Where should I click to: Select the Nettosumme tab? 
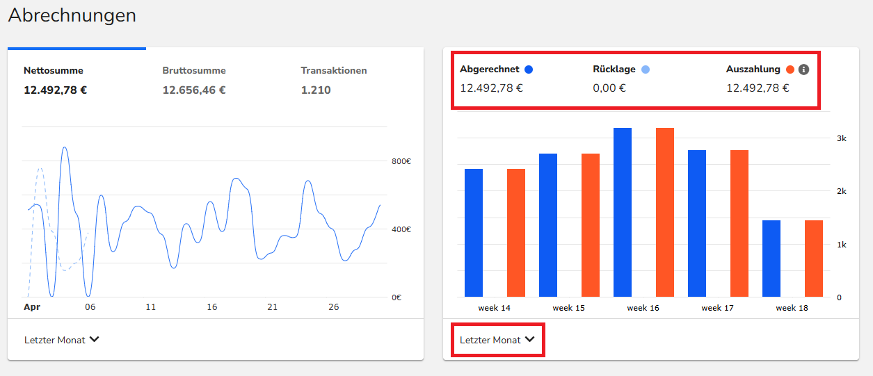point(54,80)
